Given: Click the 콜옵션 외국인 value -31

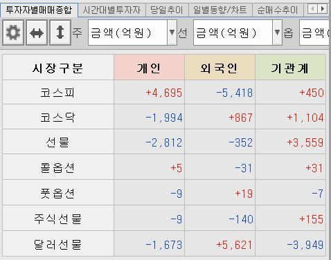Looking at the screenshot, I should [244, 168].
